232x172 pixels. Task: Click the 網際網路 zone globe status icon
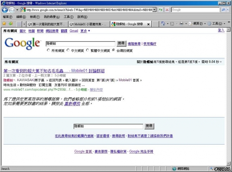pyautogui.click(x=174, y=169)
